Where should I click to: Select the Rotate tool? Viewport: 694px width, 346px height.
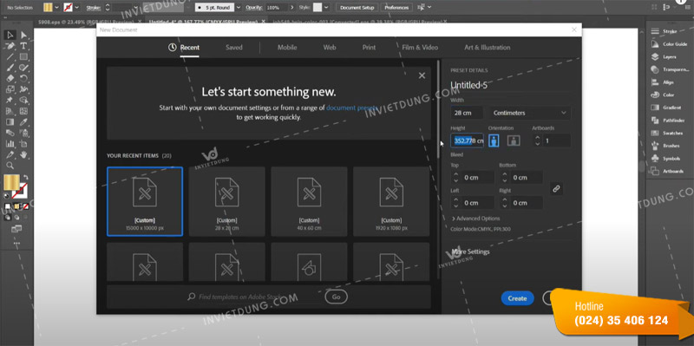point(23,78)
